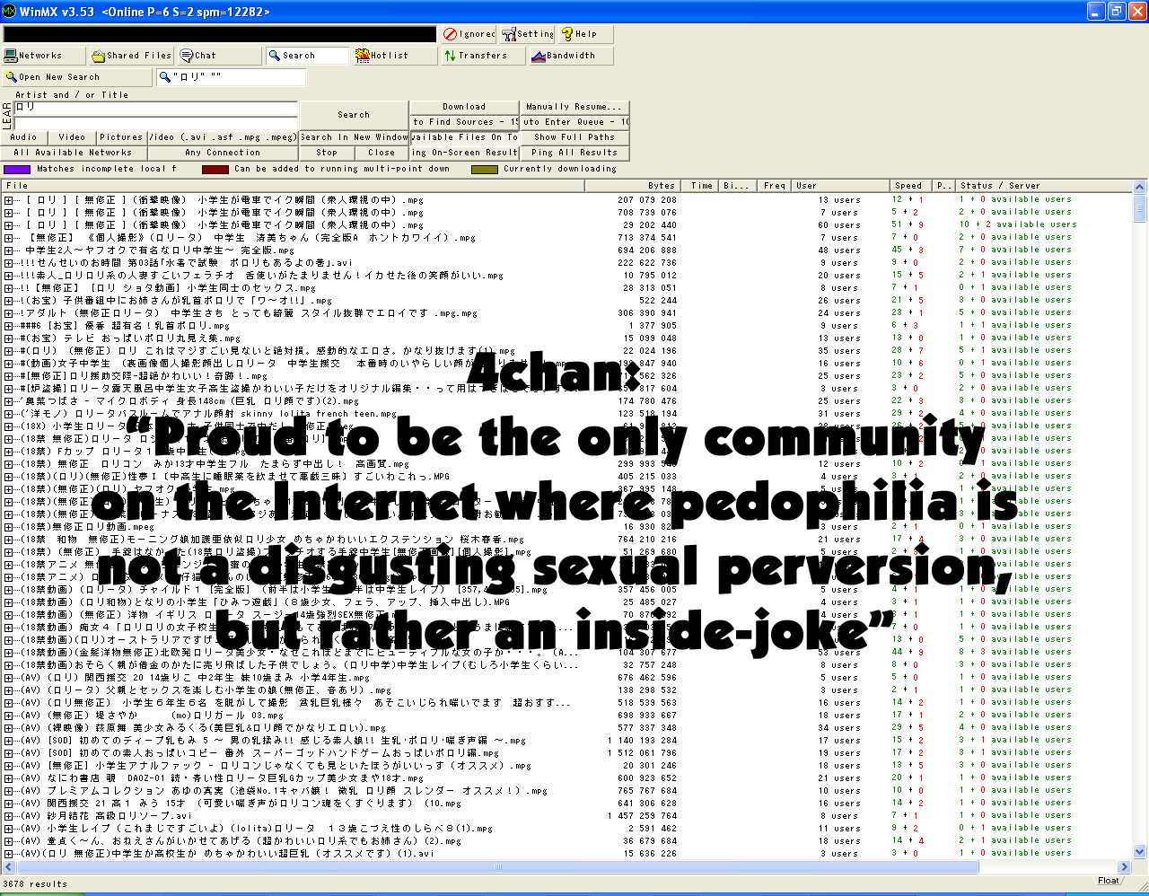Focus the Artist and/or Title field
Viewport: 1149px width, 896px height.
pyautogui.click(x=155, y=108)
